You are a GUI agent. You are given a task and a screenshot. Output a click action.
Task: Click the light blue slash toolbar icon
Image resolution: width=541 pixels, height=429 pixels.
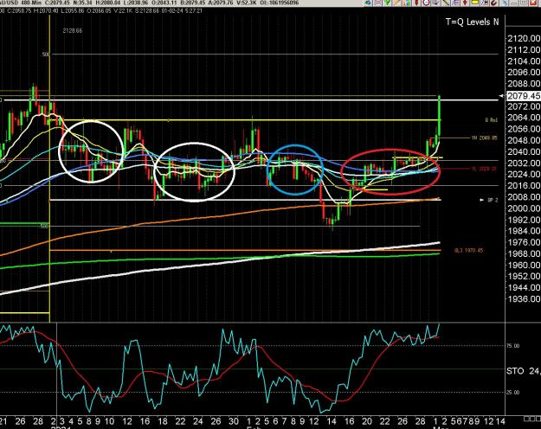[x=505, y=3]
